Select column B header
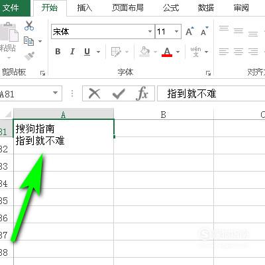Screen dimensions: 265x265 [x=164, y=114]
